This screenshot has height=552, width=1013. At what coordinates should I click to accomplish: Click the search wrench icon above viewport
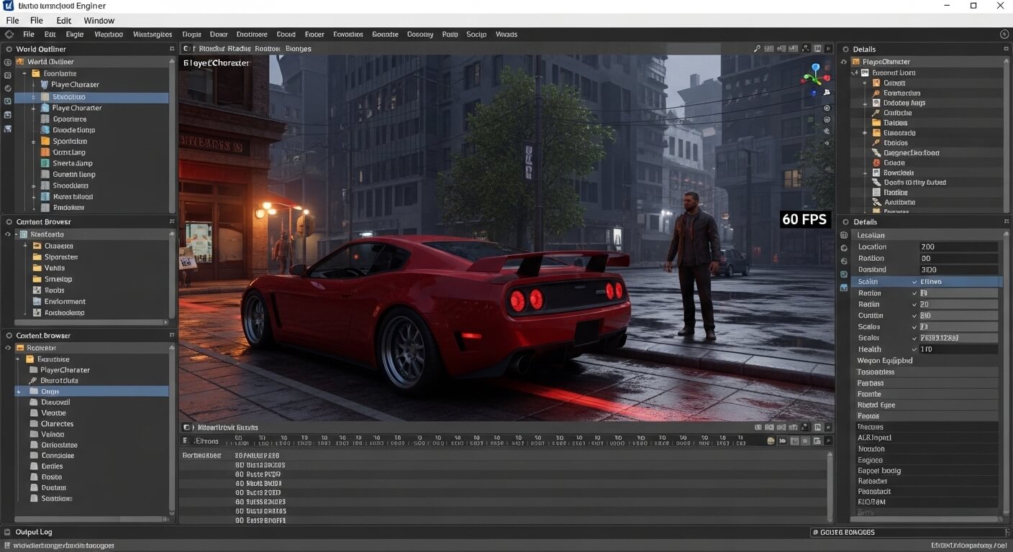(757, 49)
